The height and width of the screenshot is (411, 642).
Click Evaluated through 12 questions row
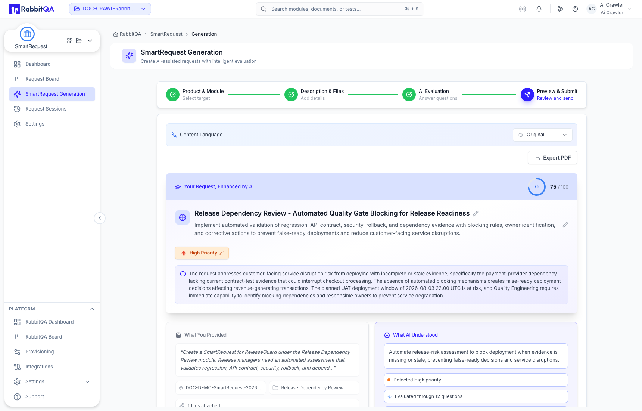coord(476,396)
